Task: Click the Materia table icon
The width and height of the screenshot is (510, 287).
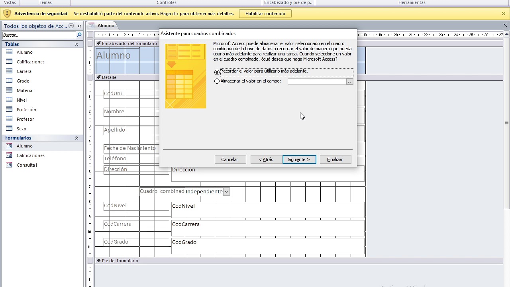Action: click(x=9, y=90)
